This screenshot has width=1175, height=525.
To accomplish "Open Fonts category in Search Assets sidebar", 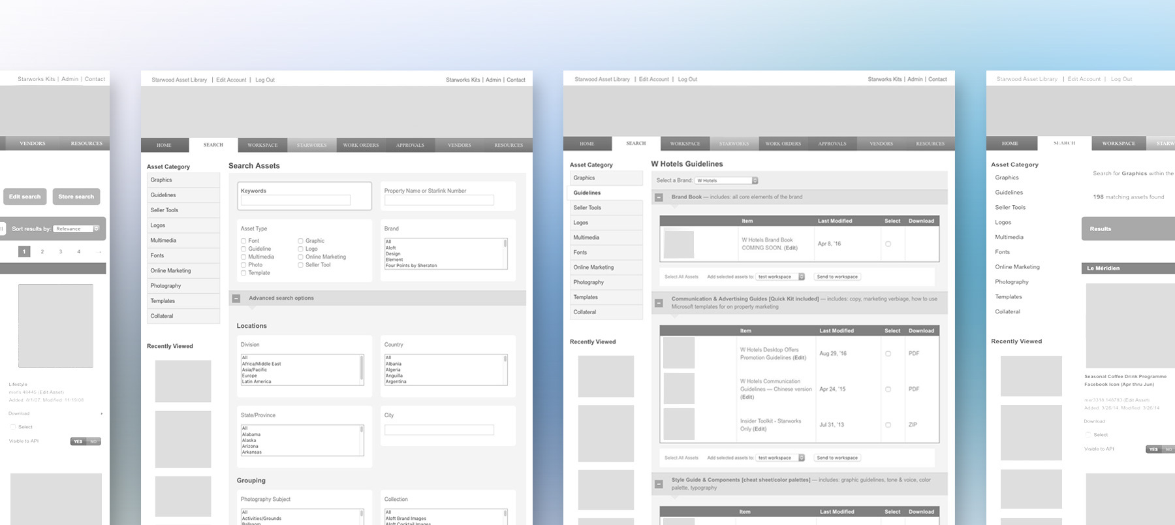I will 183,256.
